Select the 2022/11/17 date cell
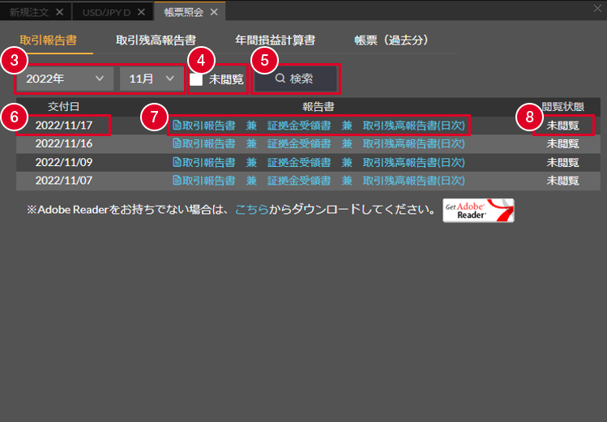The height and width of the screenshot is (422, 607). 64,126
